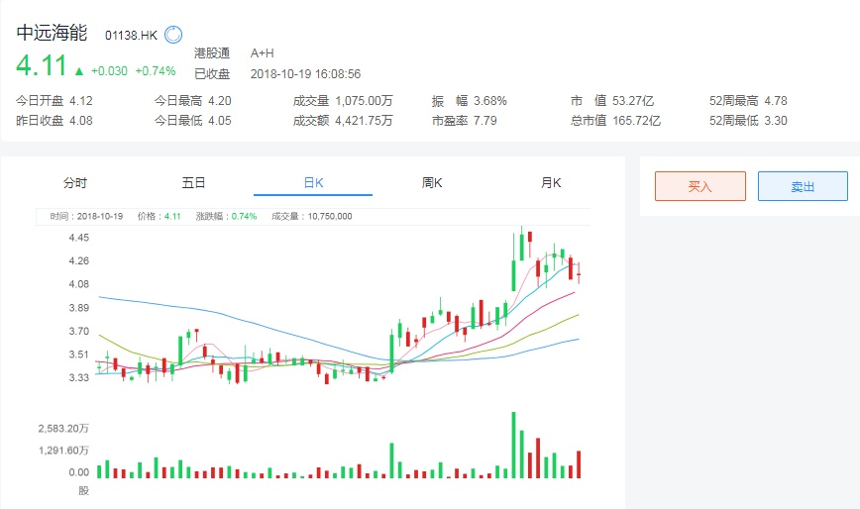Click the 港股通 label
860x509 pixels.
[x=212, y=52]
